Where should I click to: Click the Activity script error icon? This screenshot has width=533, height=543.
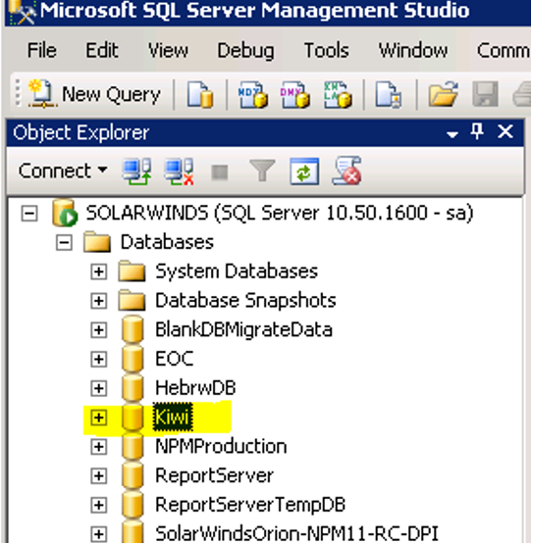pos(346,171)
